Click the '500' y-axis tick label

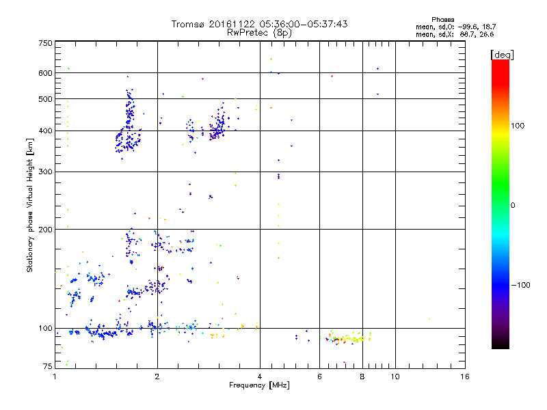pyautogui.click(x=45, y=99)
